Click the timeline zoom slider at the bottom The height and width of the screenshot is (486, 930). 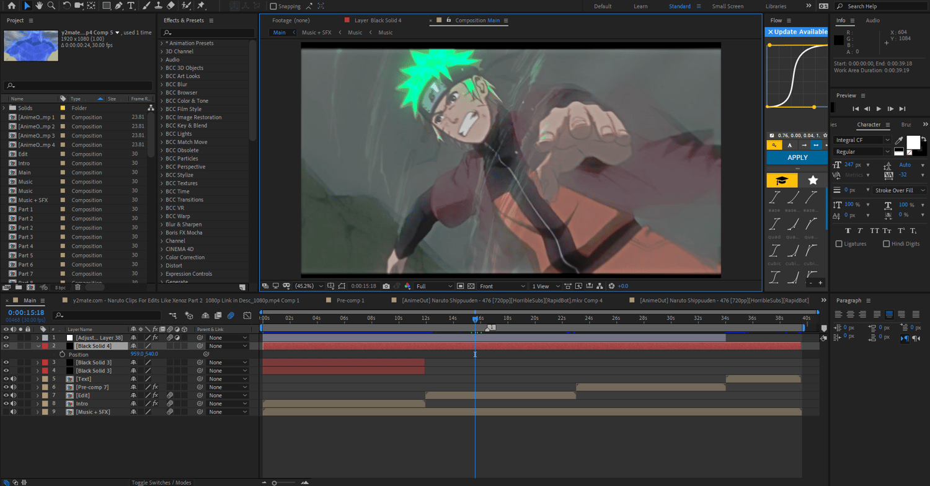pos(283,482)
